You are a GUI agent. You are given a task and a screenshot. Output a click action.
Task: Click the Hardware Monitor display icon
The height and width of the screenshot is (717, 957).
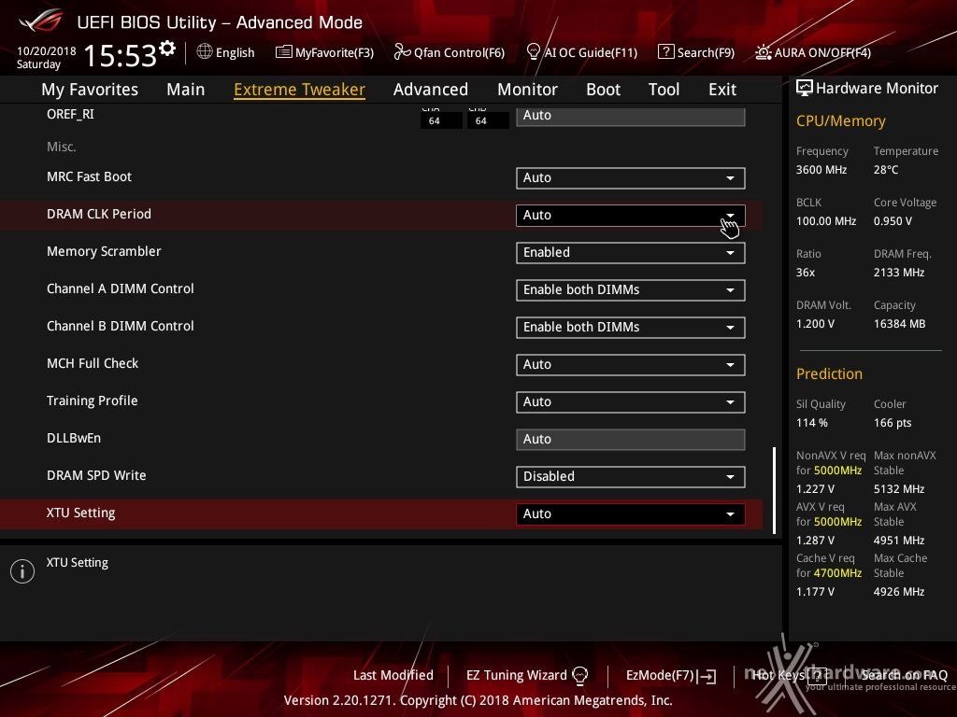point(805,89)
